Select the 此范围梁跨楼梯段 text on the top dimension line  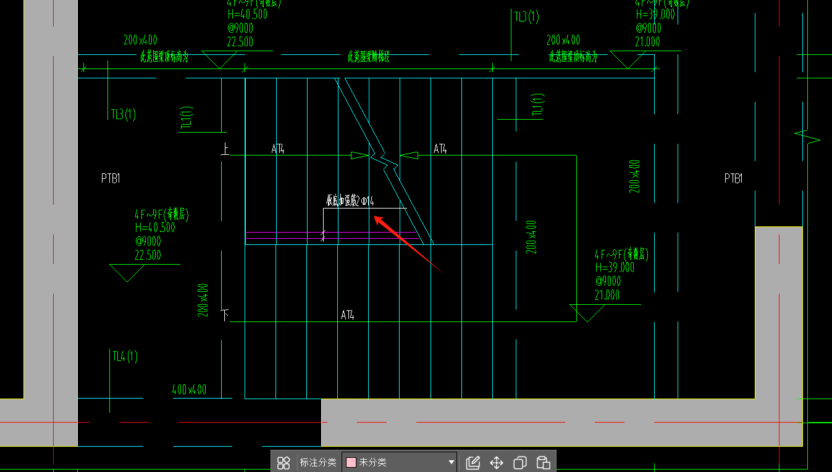pos(369,57)
